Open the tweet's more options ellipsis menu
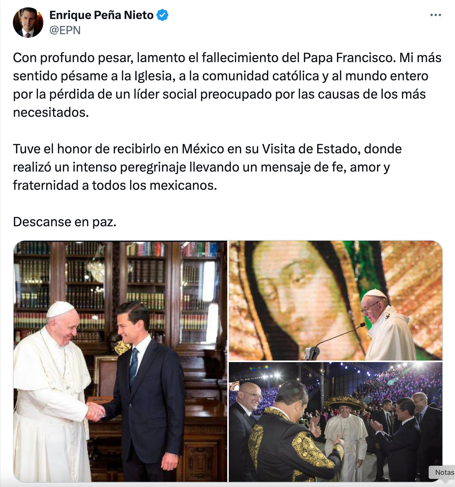The width and height of the screenshot is (455, 487). pos(435,15)
